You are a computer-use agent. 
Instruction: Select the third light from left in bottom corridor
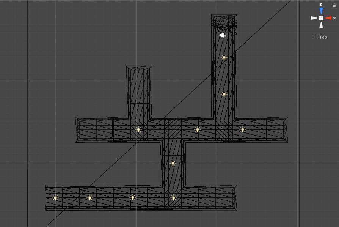point(133,197)
